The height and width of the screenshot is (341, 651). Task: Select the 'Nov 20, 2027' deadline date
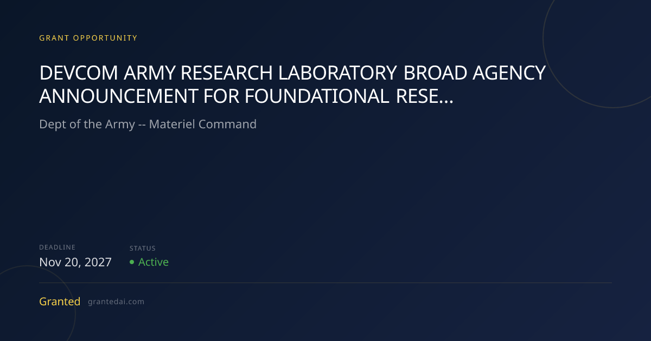point(75,262)
